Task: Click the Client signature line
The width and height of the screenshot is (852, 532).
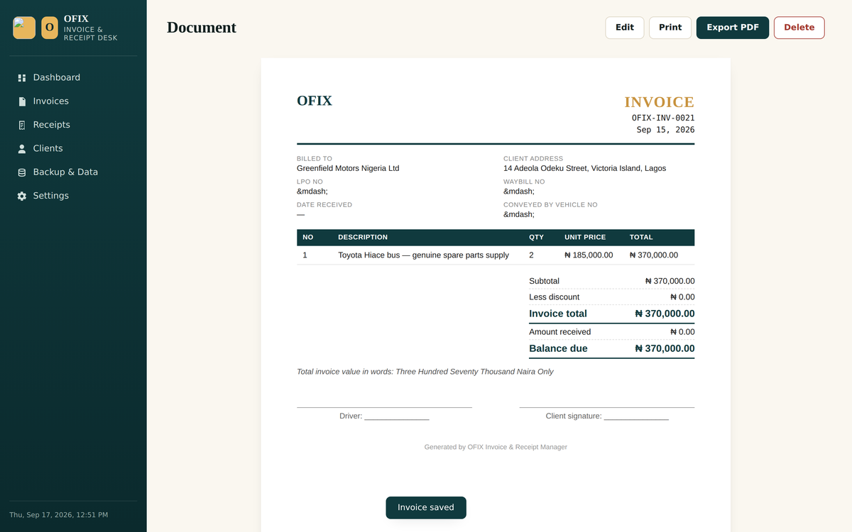Action: (x=607, y=416)
